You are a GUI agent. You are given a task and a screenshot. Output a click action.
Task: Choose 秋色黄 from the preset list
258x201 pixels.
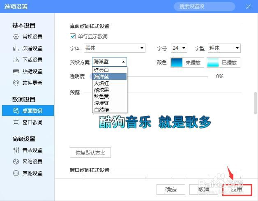pos(110,96)
